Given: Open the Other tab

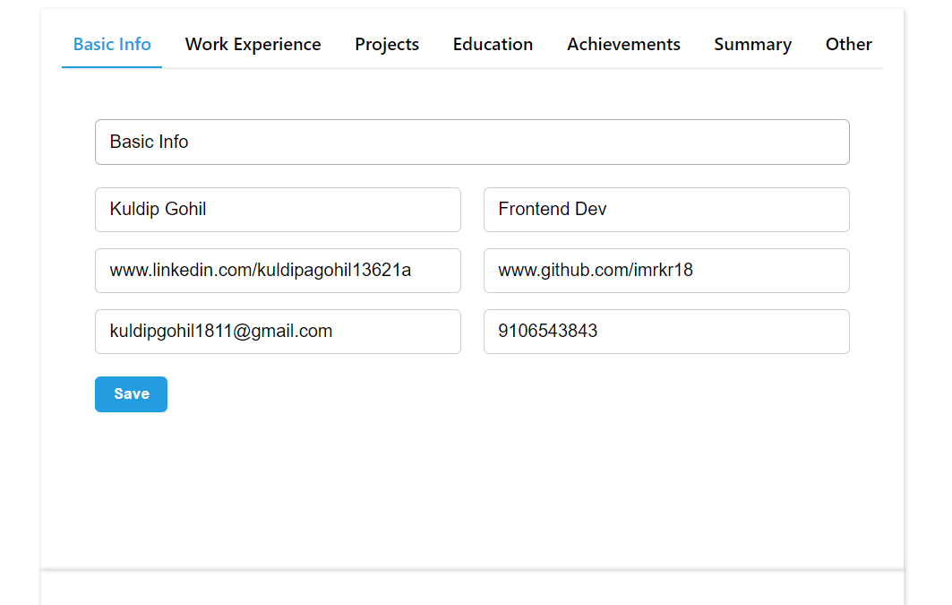Looking at the screenshot, I should (848, 44).
